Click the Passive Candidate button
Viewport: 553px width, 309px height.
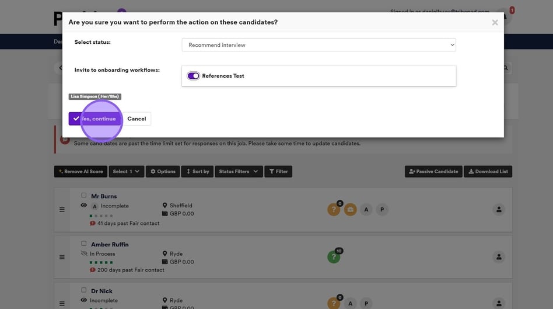(x=433, y=172)
